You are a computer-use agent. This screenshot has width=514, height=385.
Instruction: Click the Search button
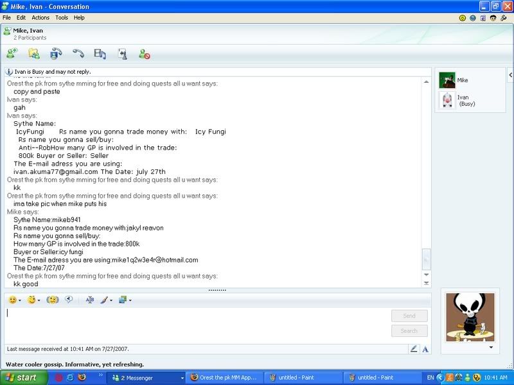[409, 331]
